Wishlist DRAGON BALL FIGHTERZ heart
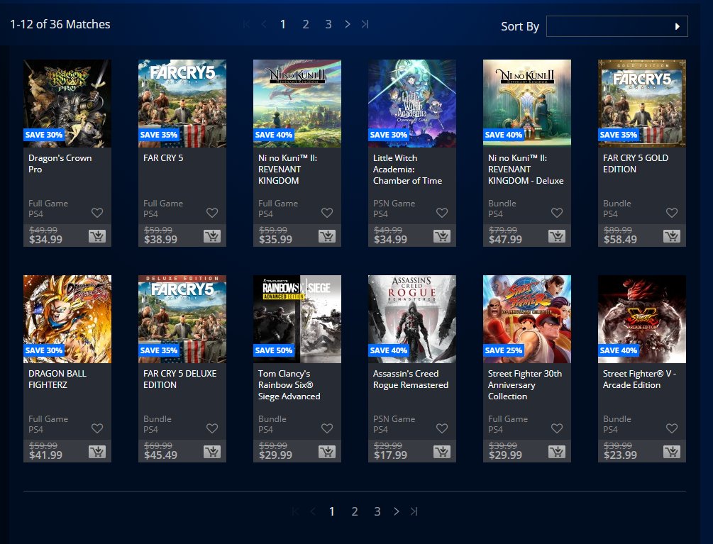The height and width of the screenshot is (544, 713). 97,428
